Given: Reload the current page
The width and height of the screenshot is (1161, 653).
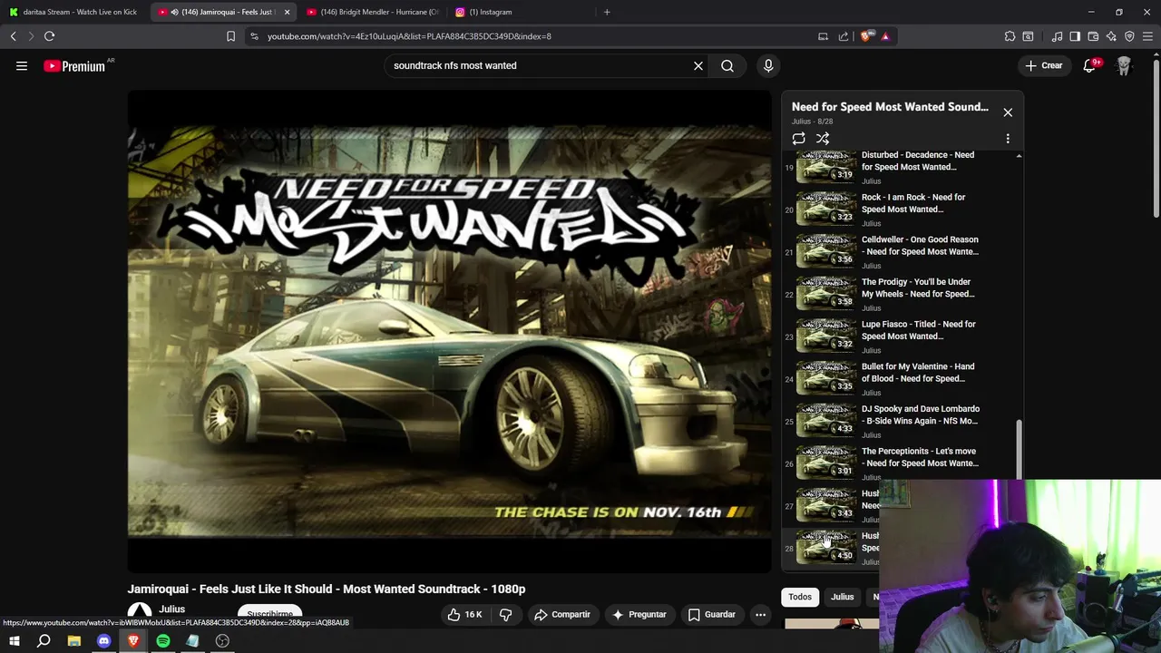Looking at the screenshot, I should click(50, 36).
